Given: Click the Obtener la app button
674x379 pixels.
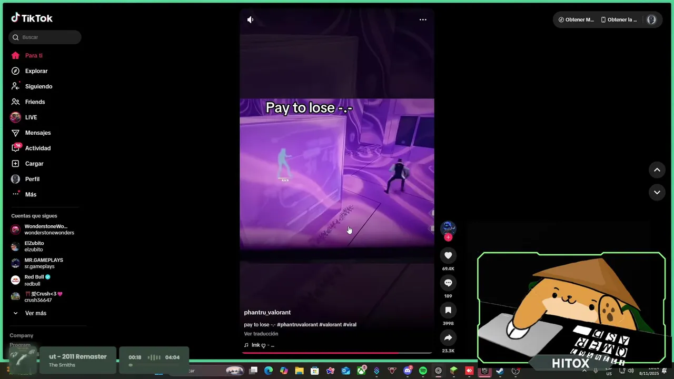Looking at the screenshot, I should pos(619,19).
